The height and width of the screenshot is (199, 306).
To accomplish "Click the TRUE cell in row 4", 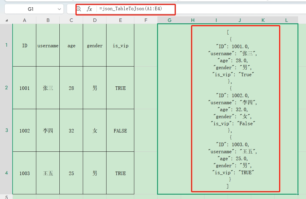I will click(120, 173).
